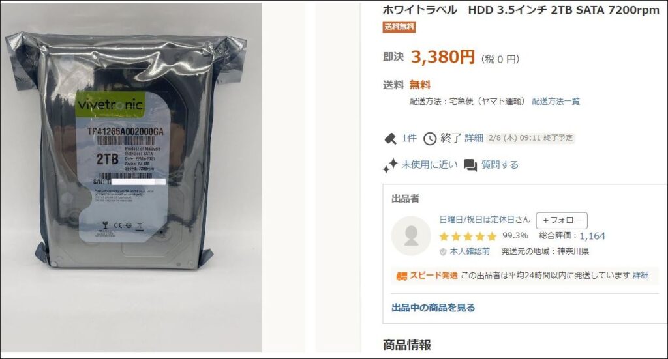The image size is (668, 359).
Task: Open 詳細 link in スピード発送 notice
Action: point(641,275)
